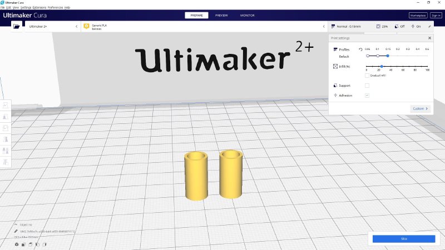
Task: Open file with the folder icon
Action: [x=17, y=26]
